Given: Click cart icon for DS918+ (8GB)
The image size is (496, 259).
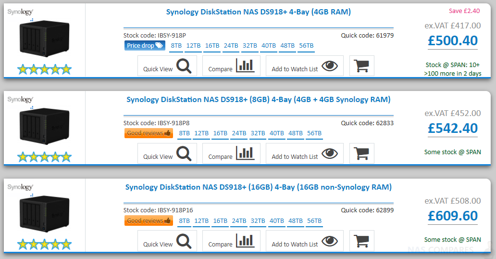Looking at the screenshot, I should (x=362, y=154).
